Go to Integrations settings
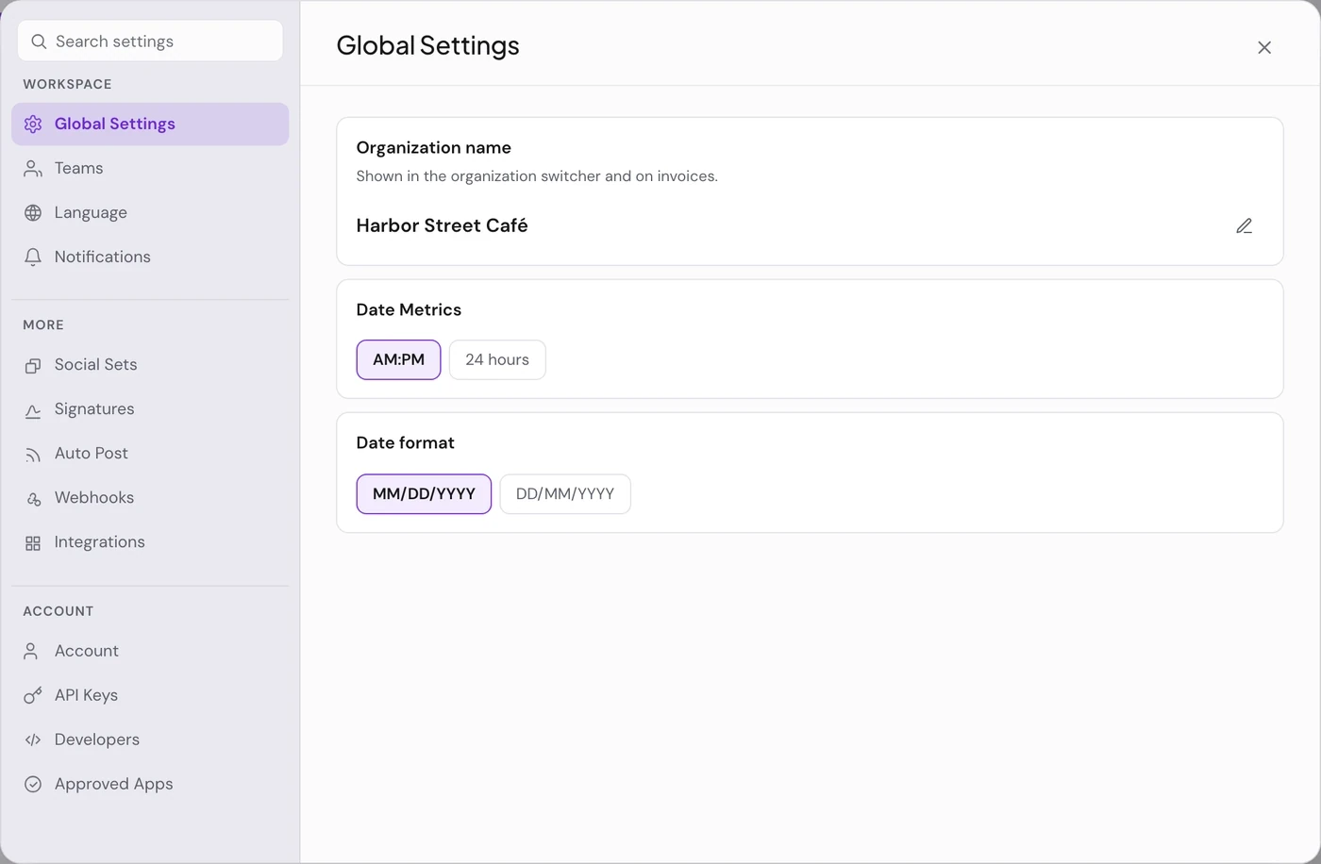 [x=150, y=542]
